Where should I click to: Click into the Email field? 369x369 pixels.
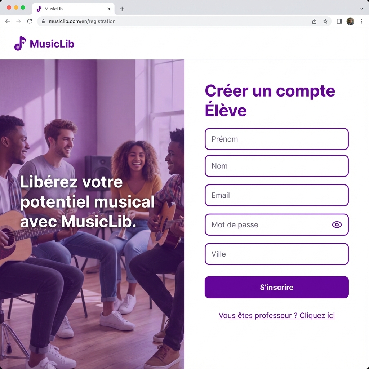coord(276,195)
